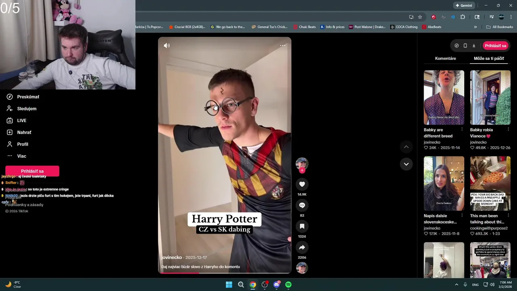Click the jovinecko username on the video
Viewport: 517px width, 291px height.
[x=172, y=257]
